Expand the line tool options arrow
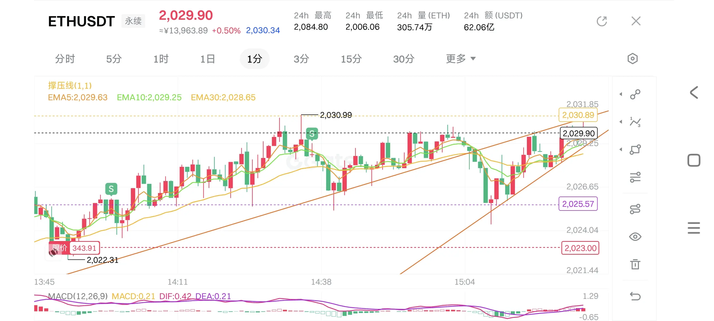This screenshot has width=714, height=321. pyautogui.click(x=621, y=94)
